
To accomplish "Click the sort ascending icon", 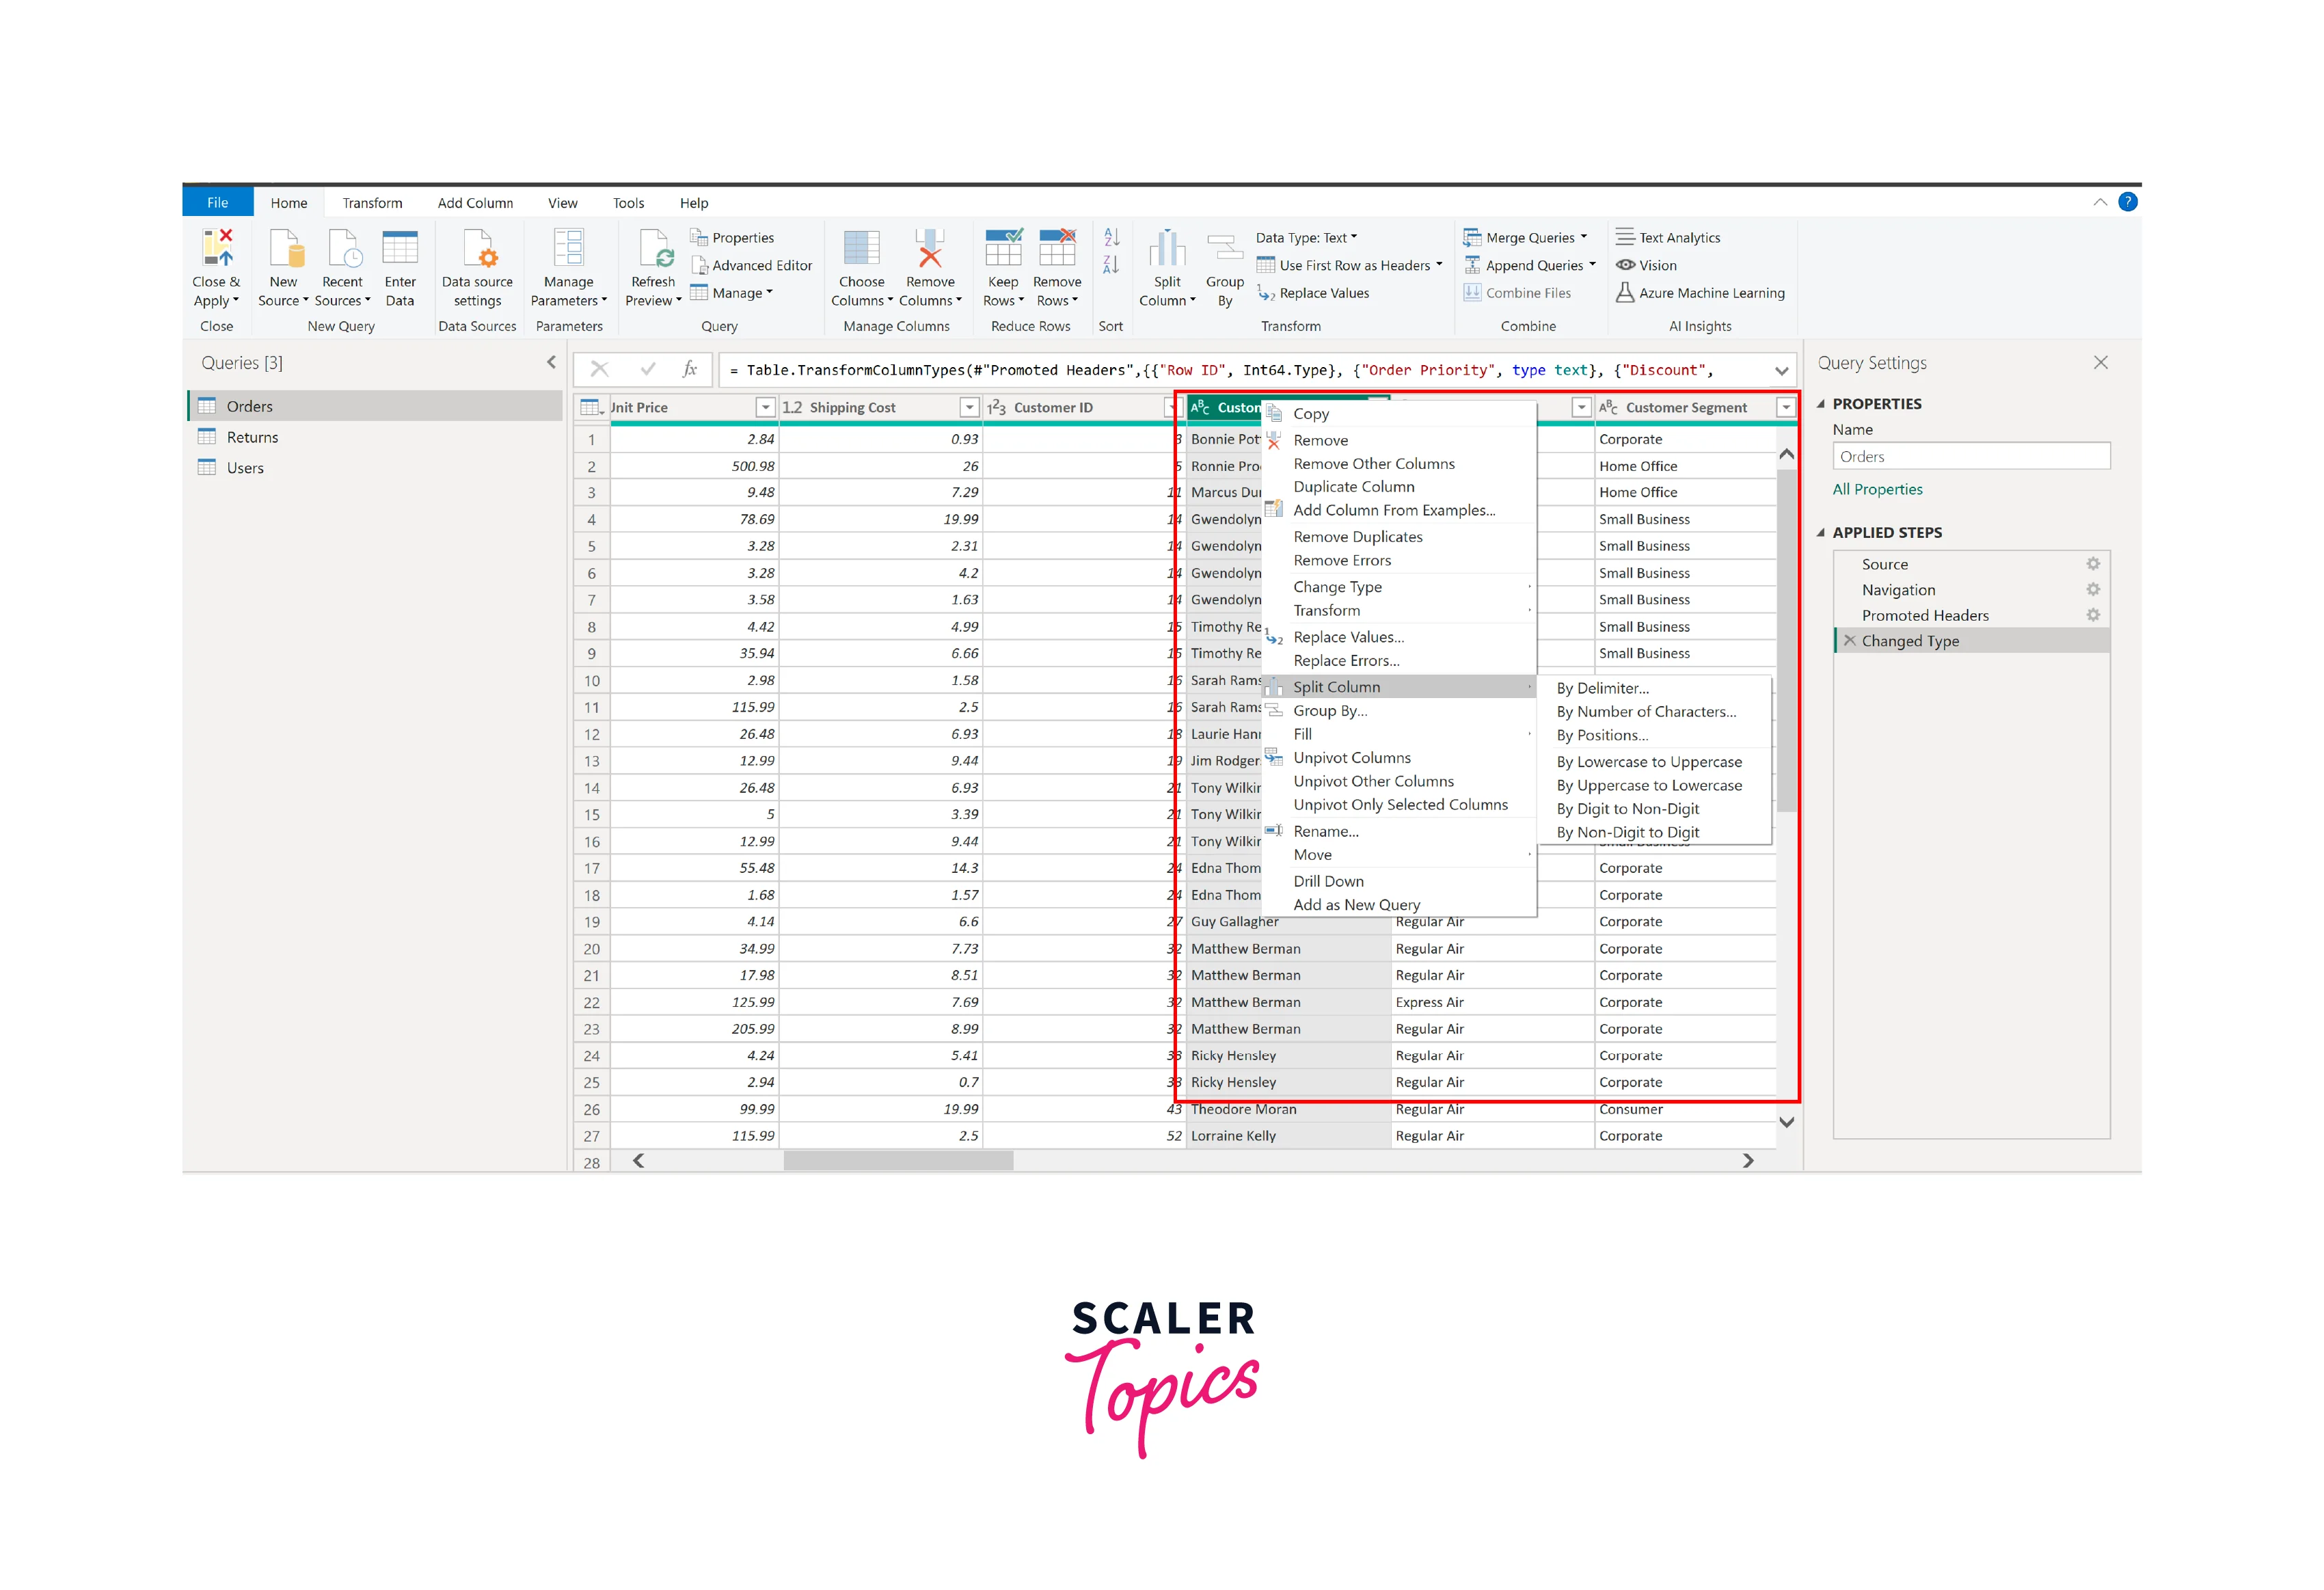I will point(1111,237).
